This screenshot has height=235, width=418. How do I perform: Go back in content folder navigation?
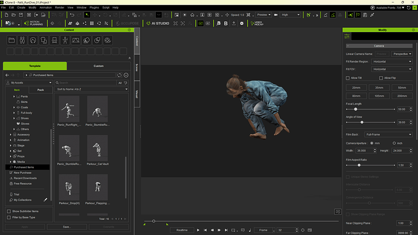[7, 75]
